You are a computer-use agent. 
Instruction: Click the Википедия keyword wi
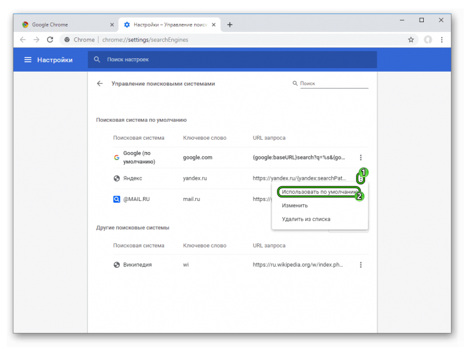[185, 265]
